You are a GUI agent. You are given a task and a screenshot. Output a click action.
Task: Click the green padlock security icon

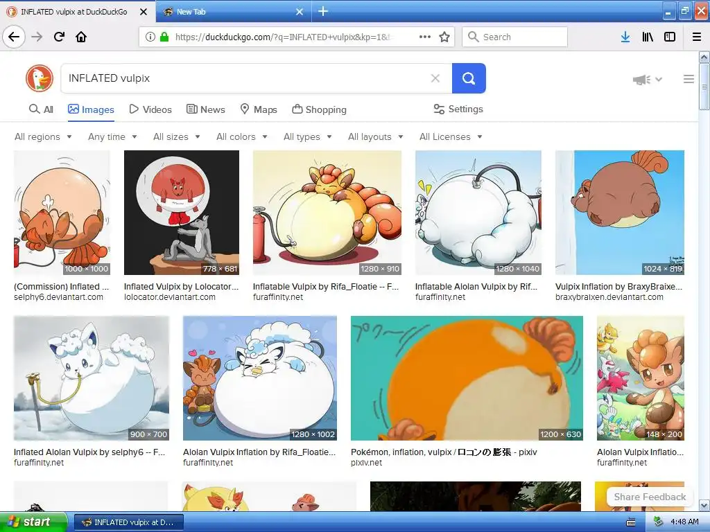pyautogui.click(x=164, y=37)
